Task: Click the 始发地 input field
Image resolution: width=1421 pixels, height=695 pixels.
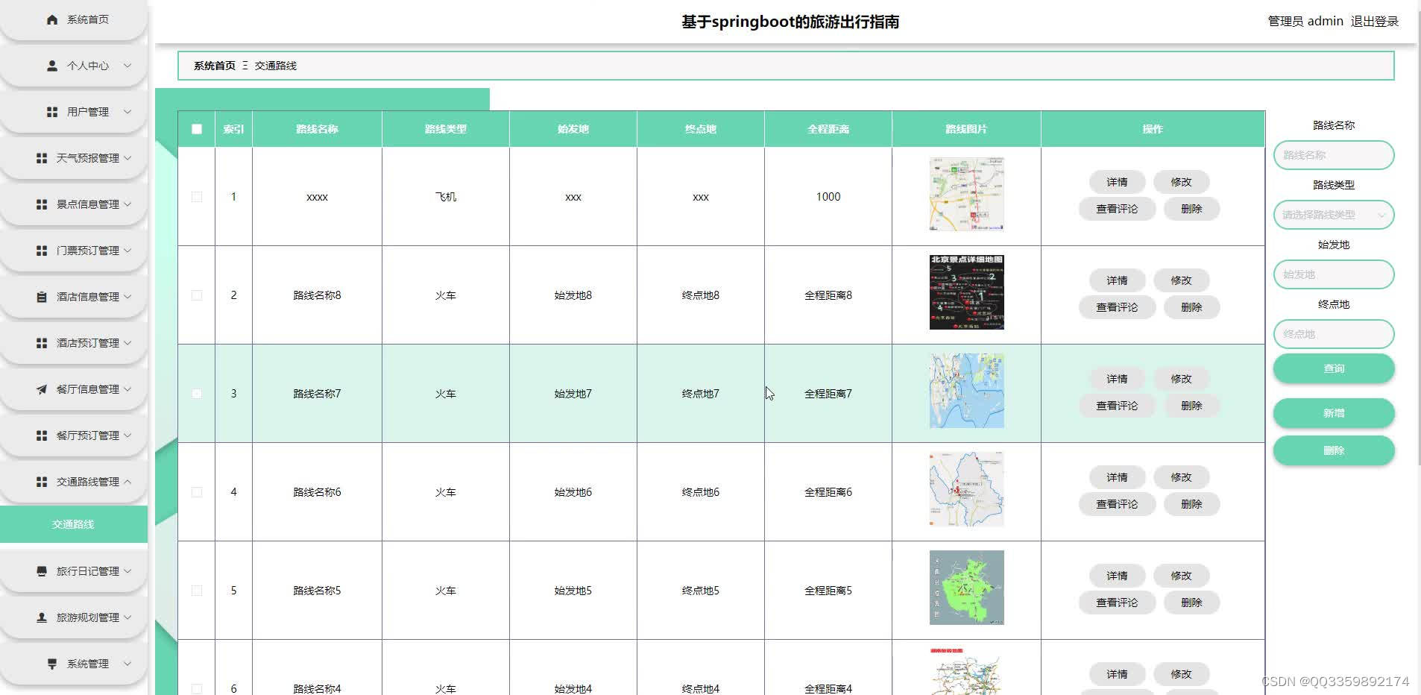Action: 1334,274
